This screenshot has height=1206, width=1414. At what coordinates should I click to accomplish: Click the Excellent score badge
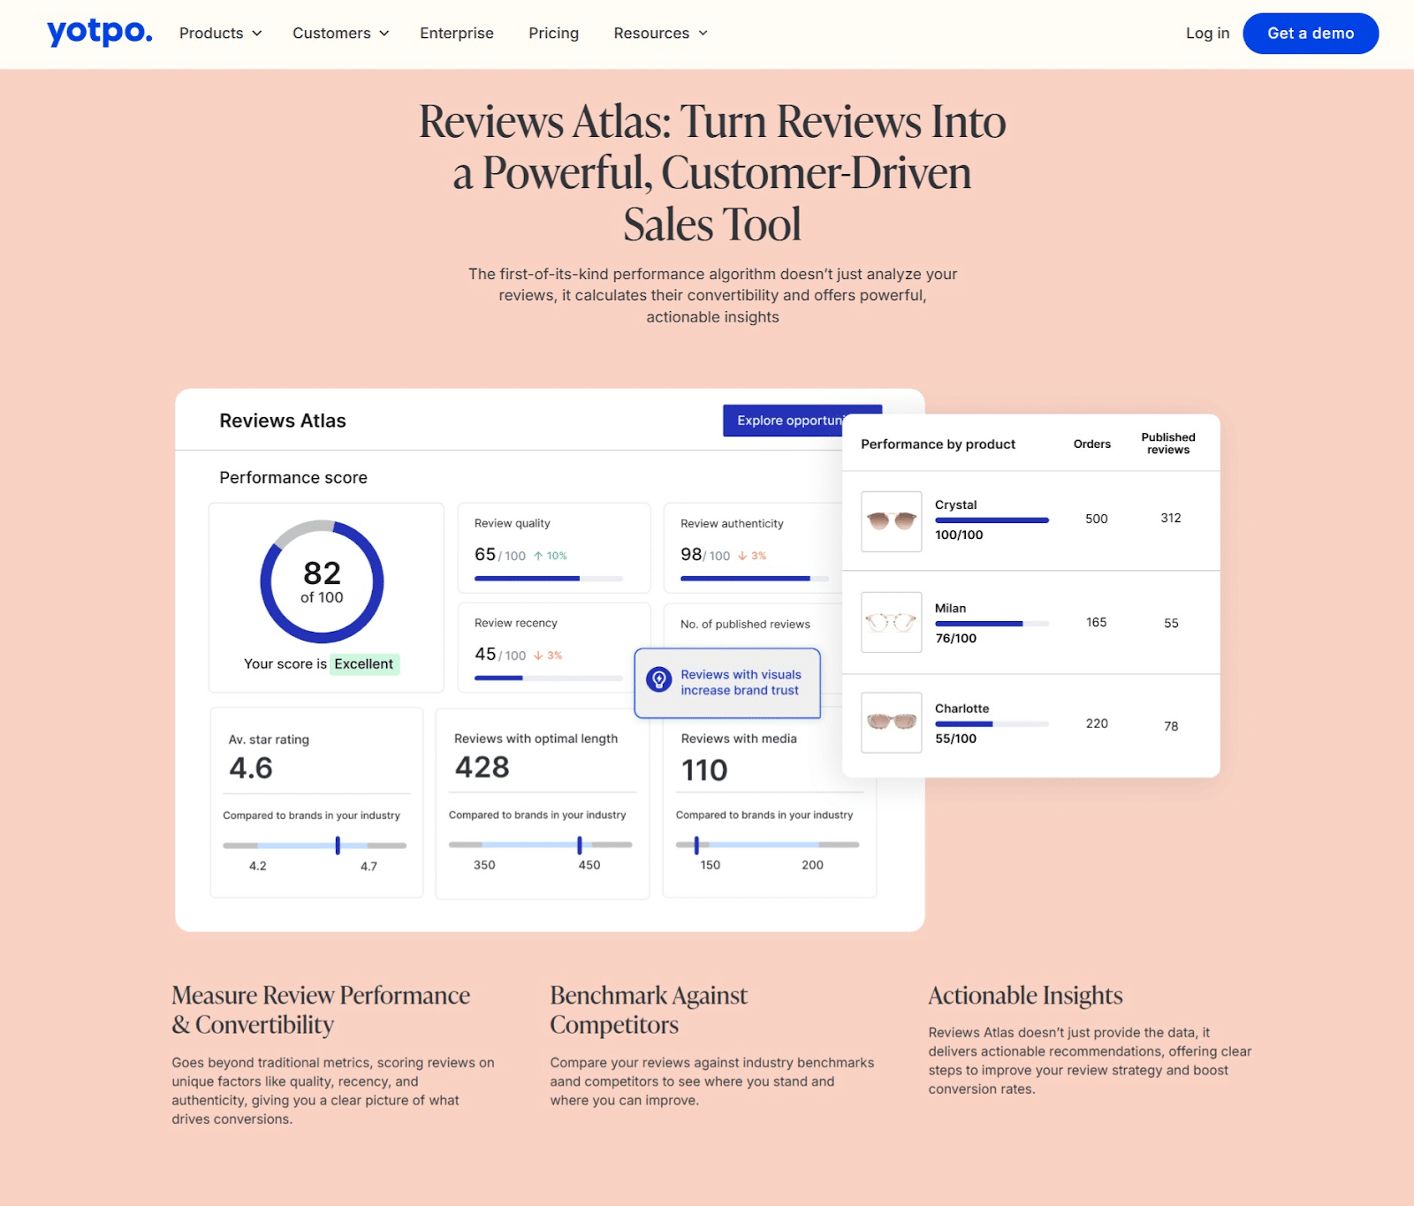[x=363, y=664]
